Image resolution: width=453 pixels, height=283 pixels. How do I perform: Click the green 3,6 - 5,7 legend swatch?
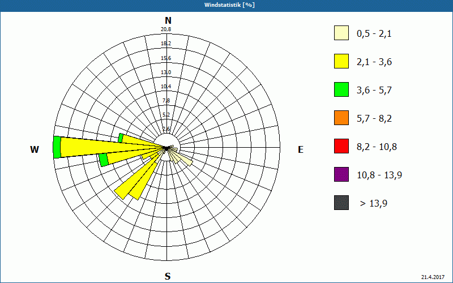point(341,89)
